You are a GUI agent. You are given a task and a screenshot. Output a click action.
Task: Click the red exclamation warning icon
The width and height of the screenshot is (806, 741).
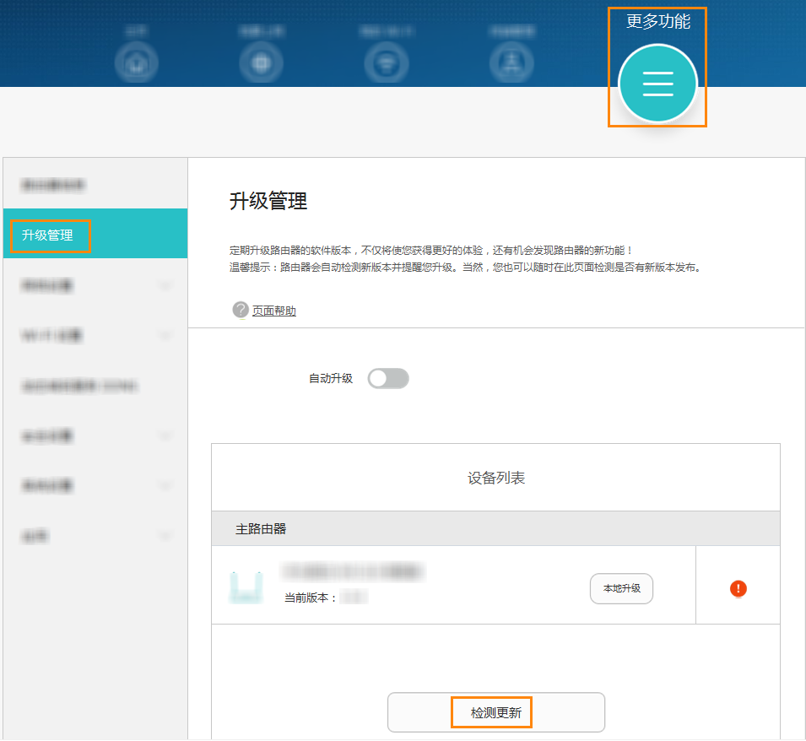[x=738, y=588]
